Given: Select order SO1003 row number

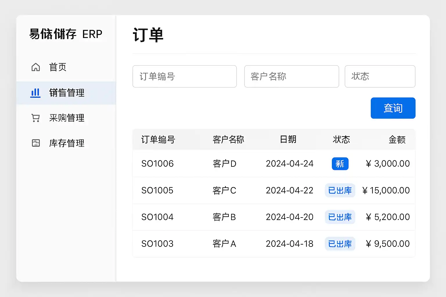Looking at the screenshot, I should pos(157,244).
